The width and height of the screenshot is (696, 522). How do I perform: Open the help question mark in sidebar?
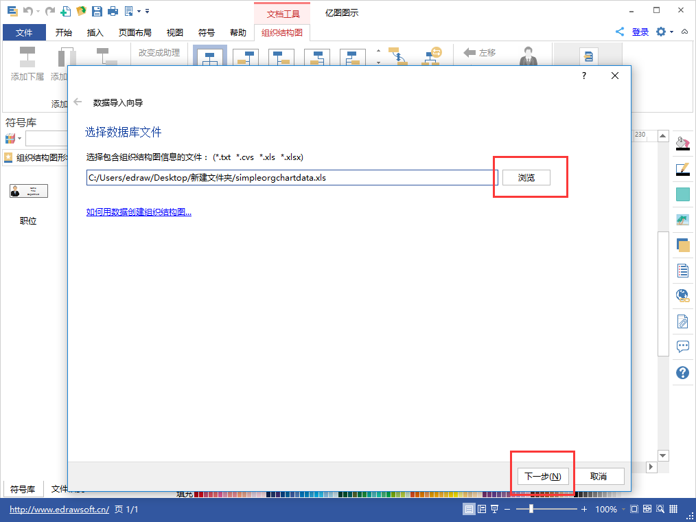[683, 372]
